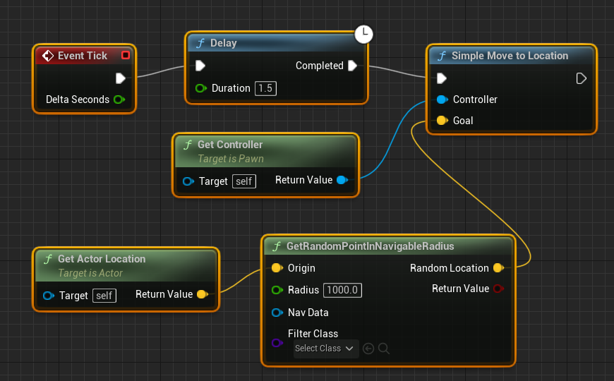Edit the Radius value 1000.0 field
The image size is (614, 381).
342,290
